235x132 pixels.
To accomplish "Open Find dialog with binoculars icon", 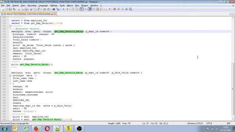I will 54,9.
